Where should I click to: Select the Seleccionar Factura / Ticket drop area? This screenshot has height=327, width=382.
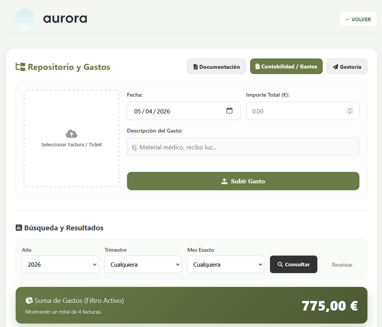pyautogui.click(x=72, y=139)
